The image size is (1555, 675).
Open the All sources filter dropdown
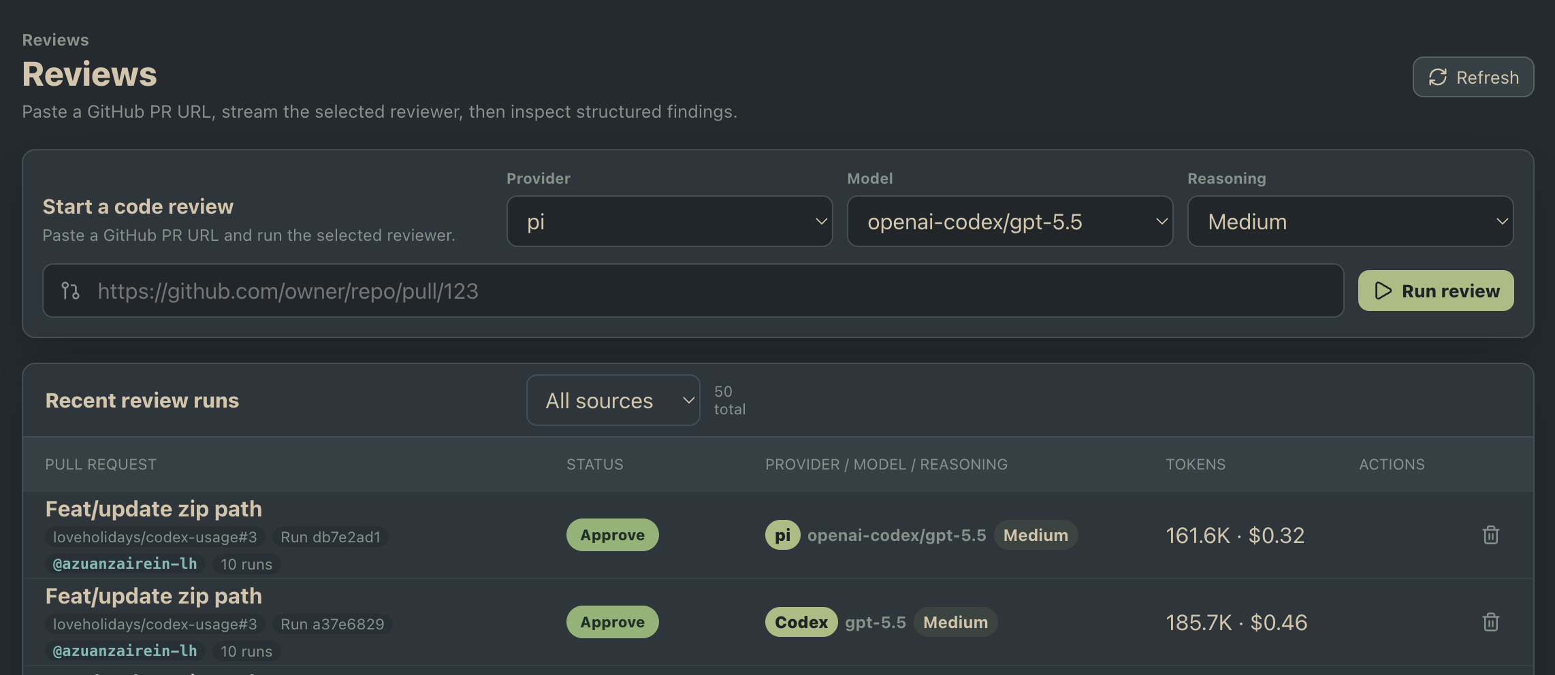pos(613,400)
